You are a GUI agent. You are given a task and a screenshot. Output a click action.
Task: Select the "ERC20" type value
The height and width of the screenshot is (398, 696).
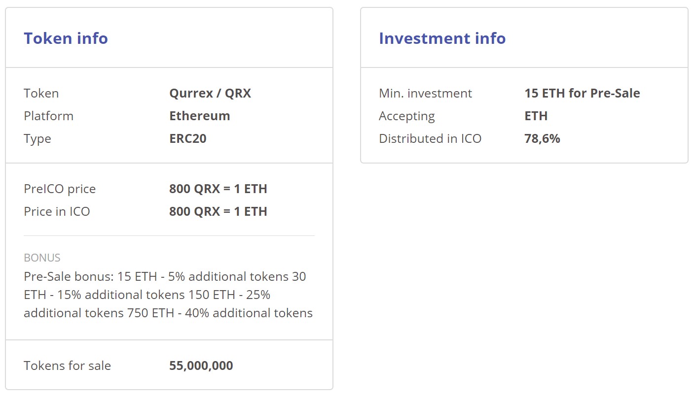click(187, 138)
